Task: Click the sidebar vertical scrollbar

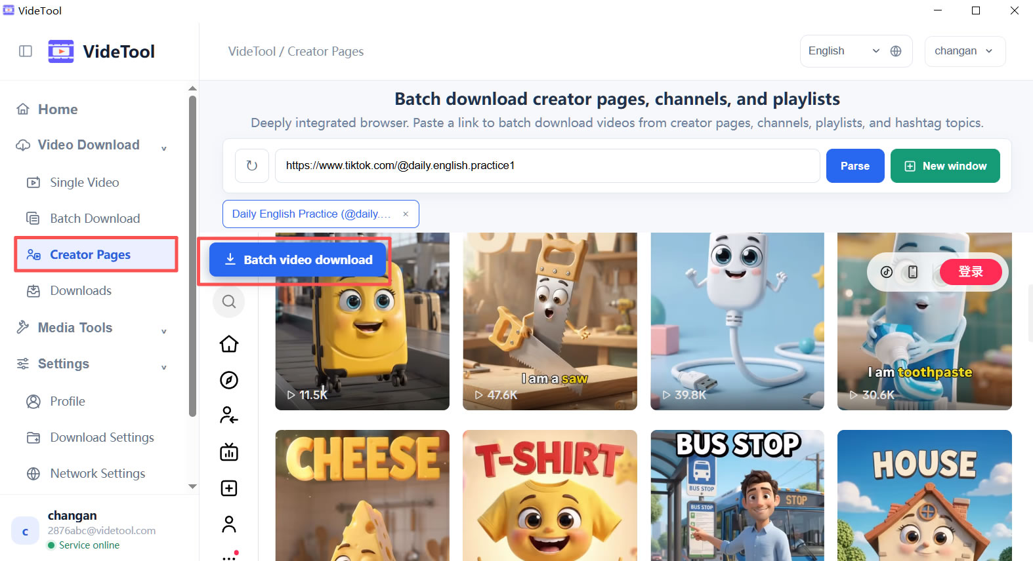Action: pyautogui.click(x=192, y=256)
